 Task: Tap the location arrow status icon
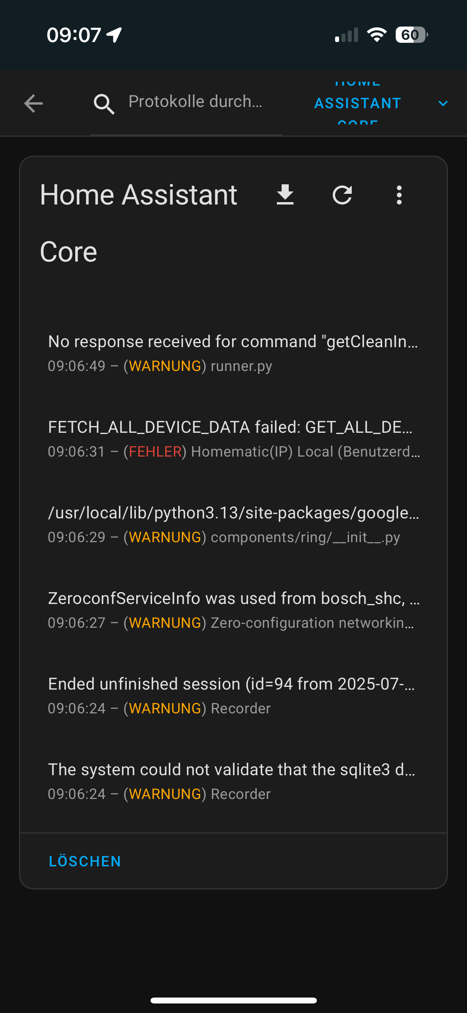click(114, 35)
